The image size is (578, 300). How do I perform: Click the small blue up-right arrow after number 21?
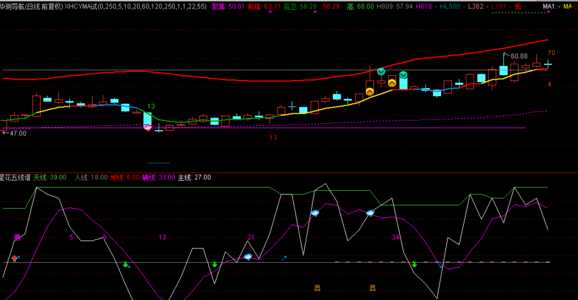click(284, 258)
